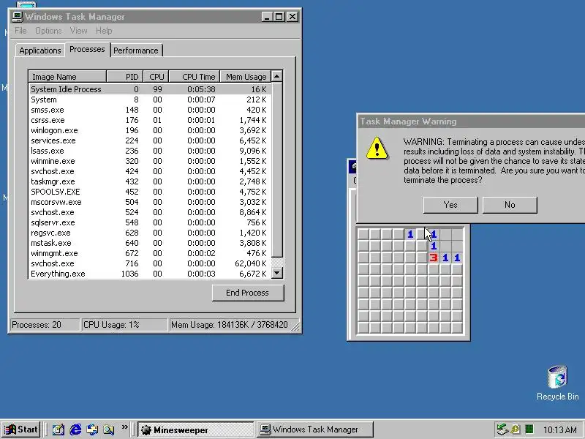Screen dimensions: 585x439
Task: Click the green CPU usage tray icon
Action: coord(529,429)
